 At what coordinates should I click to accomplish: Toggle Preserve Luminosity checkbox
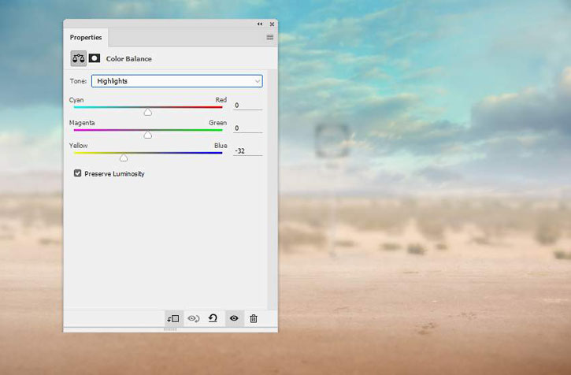pos(77,173)
